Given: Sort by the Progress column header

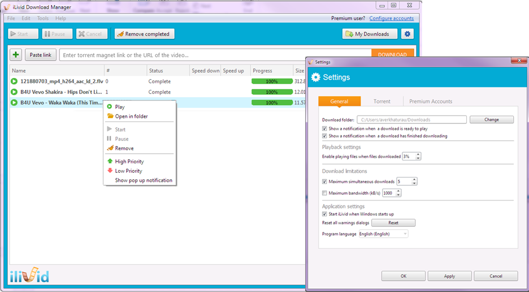Looking at the screenshot, I should (272, 71).
